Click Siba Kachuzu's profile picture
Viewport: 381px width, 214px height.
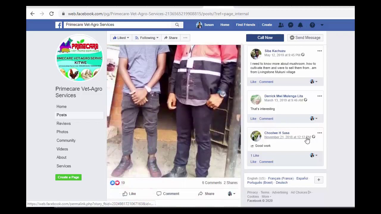(256, 54)
